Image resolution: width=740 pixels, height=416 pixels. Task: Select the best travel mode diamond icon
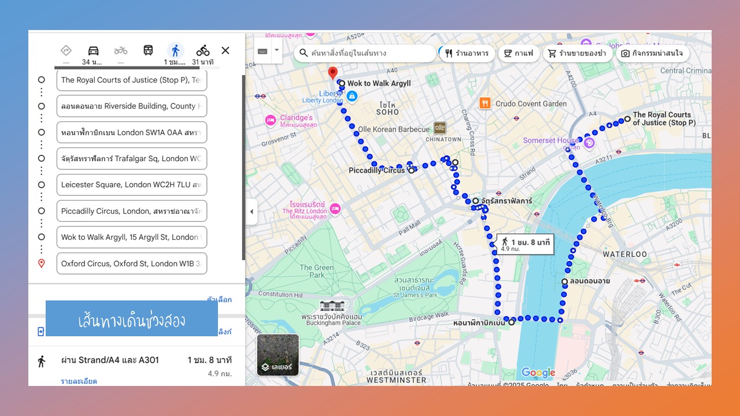tap(66, 50)
